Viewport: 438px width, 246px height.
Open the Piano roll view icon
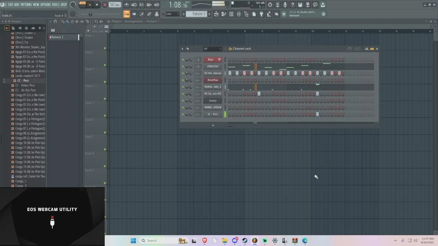[224, 14]
